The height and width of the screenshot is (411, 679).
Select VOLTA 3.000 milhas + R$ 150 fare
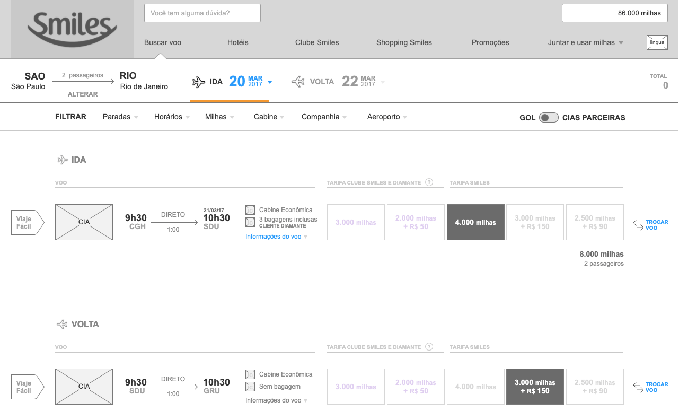(535, 387)
